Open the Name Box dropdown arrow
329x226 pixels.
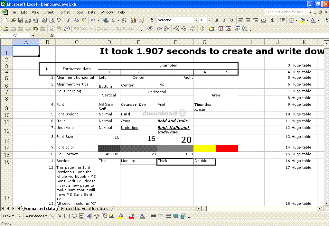33,36
